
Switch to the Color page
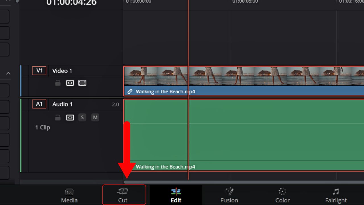tap(282, 195)
